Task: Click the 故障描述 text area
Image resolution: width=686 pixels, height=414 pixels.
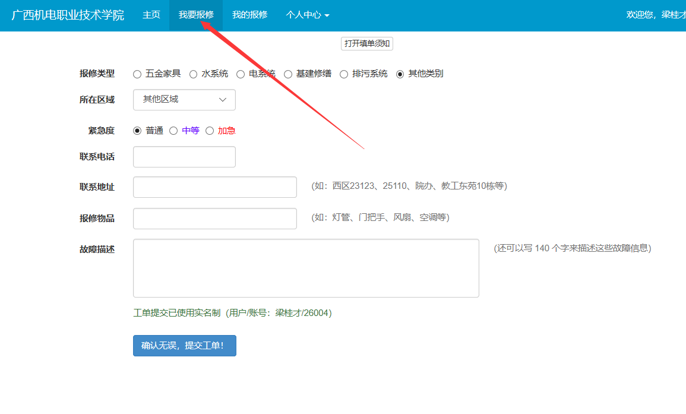Action: [x=306, y=268]
